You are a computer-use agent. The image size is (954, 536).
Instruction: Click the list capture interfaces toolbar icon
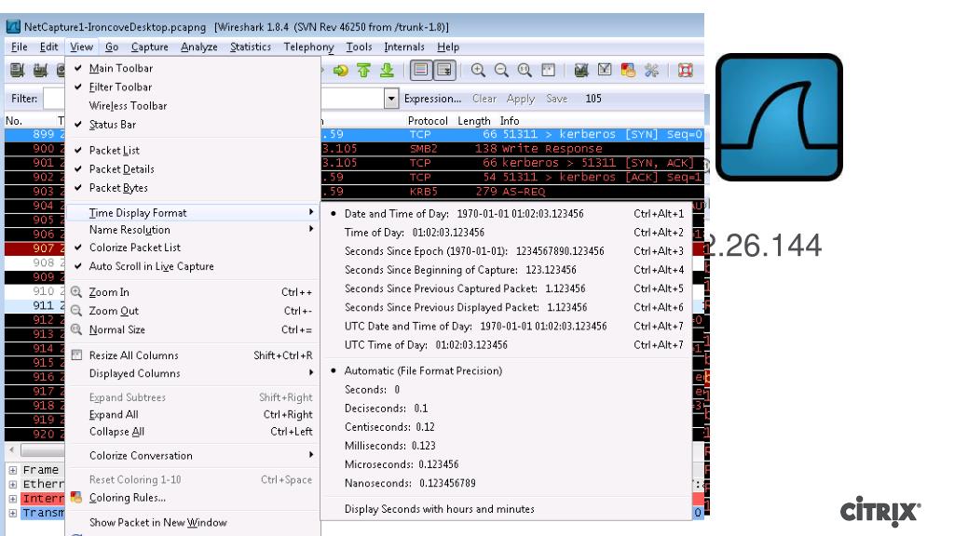coord(17,71)
